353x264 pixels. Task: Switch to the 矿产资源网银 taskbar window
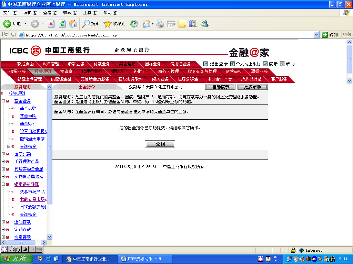coord(145,259)
